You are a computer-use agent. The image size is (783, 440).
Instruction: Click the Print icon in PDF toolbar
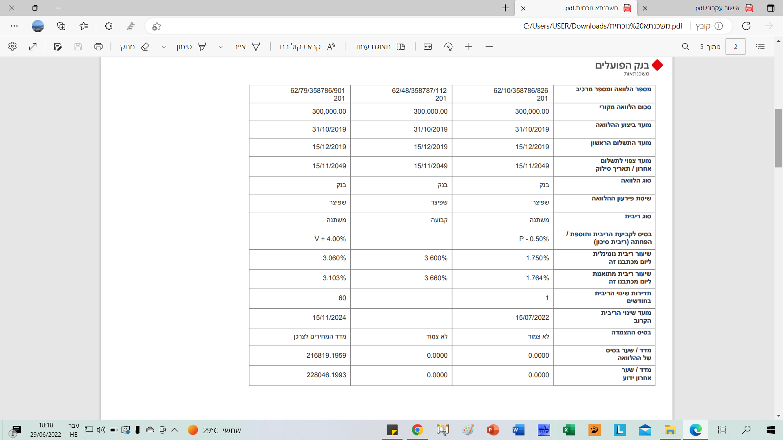(98, 47)
